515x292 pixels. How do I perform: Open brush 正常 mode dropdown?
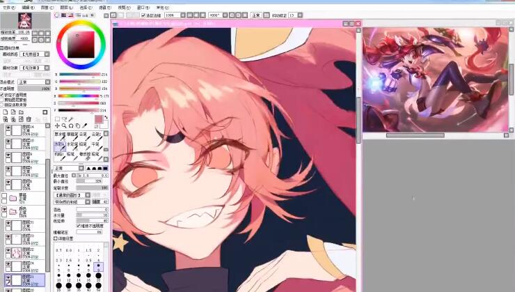(x=81, y=169)
